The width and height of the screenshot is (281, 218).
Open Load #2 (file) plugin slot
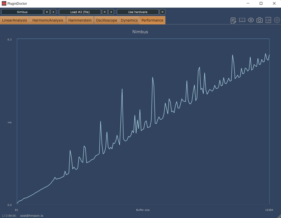80,12
